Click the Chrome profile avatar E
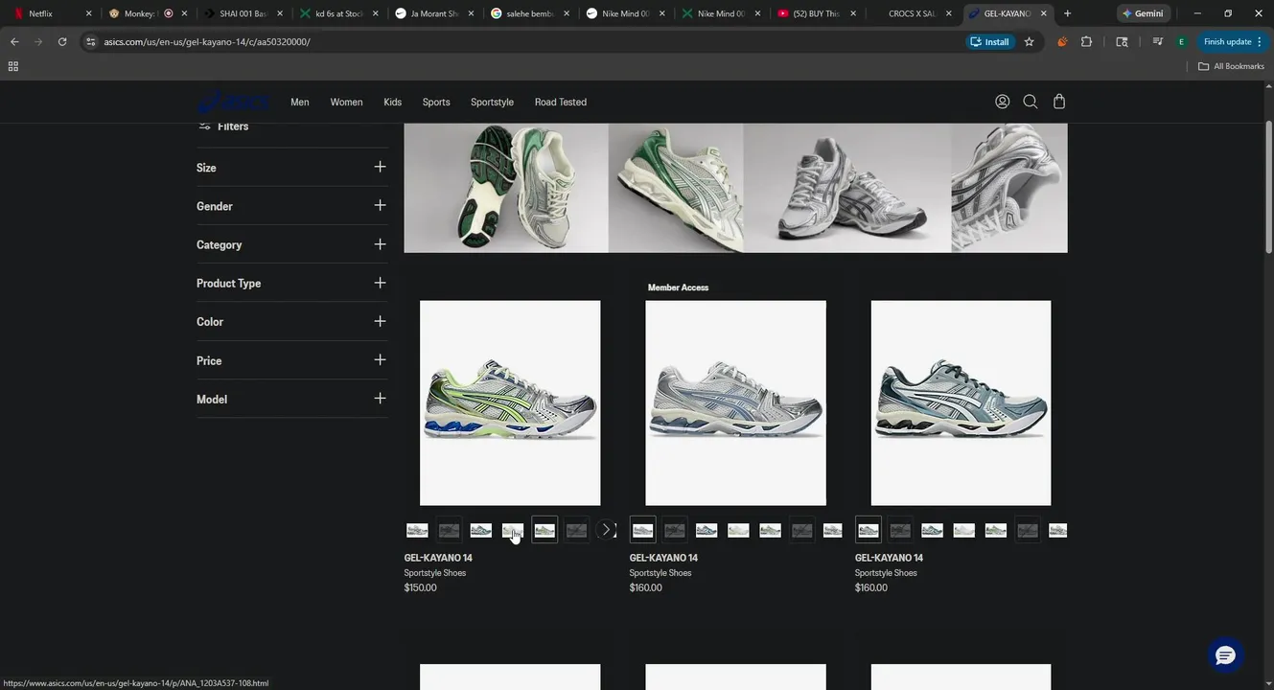The image size is (1274, 690). [1181, 42]
